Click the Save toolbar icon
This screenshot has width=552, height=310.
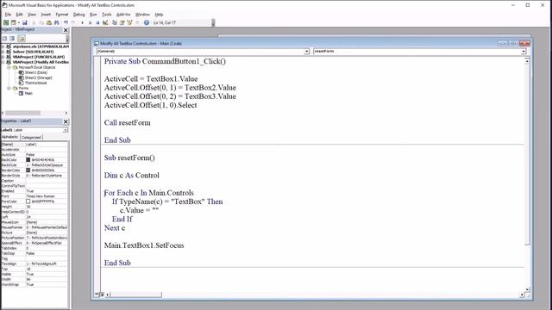[25, 22]
